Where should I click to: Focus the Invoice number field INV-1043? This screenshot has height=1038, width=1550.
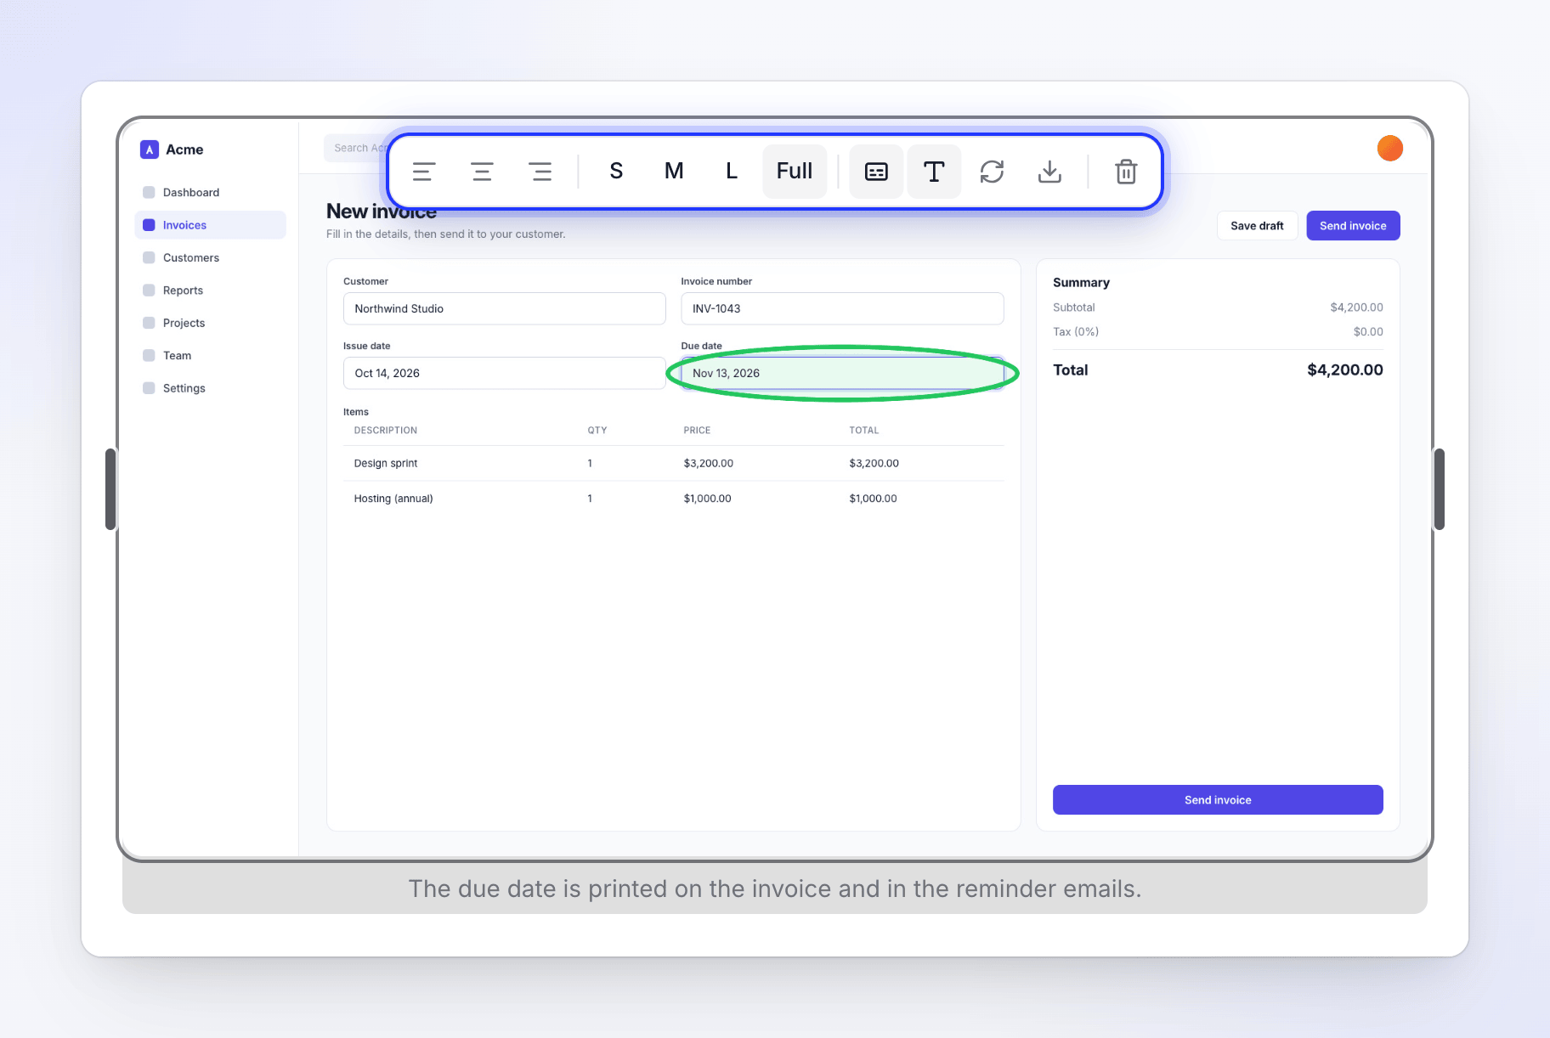[842, 308]
